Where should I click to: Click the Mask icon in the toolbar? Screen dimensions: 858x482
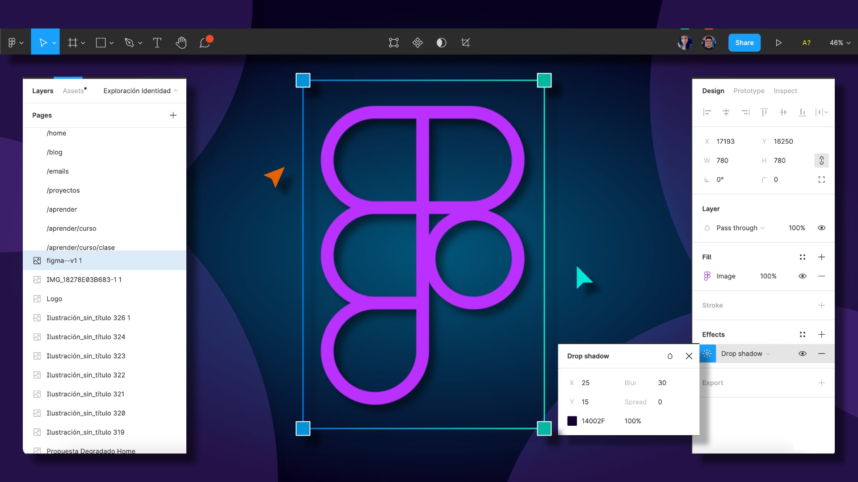point(441,42)
